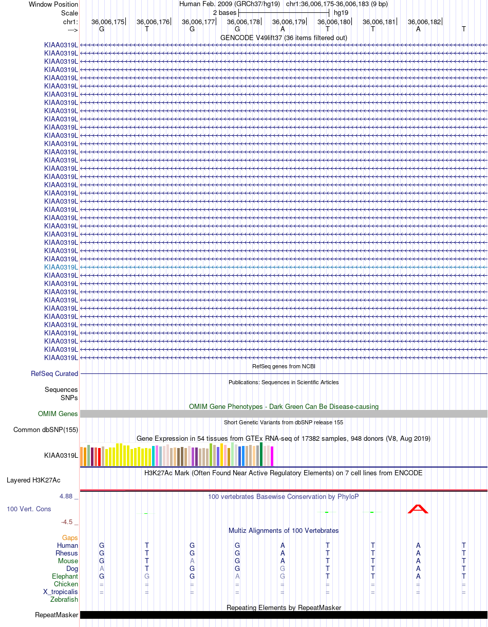Open '100 vertebrates Basewise Conservation by PhyloP'
The image size is (488, 627).
[284, 497]
